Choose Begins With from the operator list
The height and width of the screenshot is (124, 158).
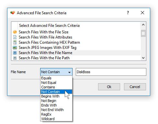click(56, 96)
